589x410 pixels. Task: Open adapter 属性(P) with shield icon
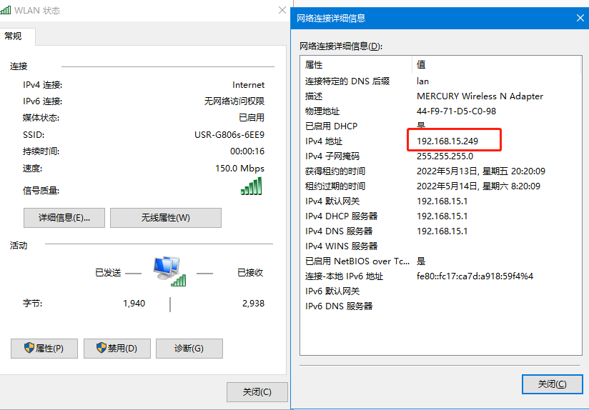pos(44,349)
